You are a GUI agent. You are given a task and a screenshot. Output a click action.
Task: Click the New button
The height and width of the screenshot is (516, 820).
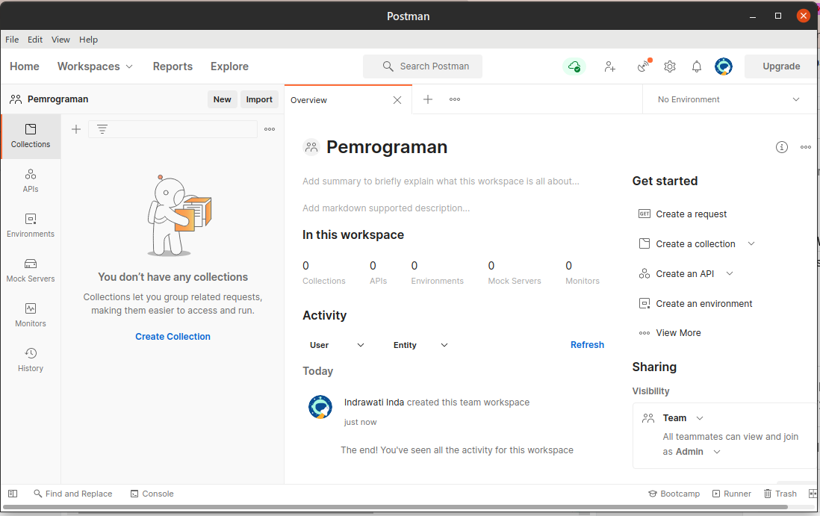click(x=223, y=99)
